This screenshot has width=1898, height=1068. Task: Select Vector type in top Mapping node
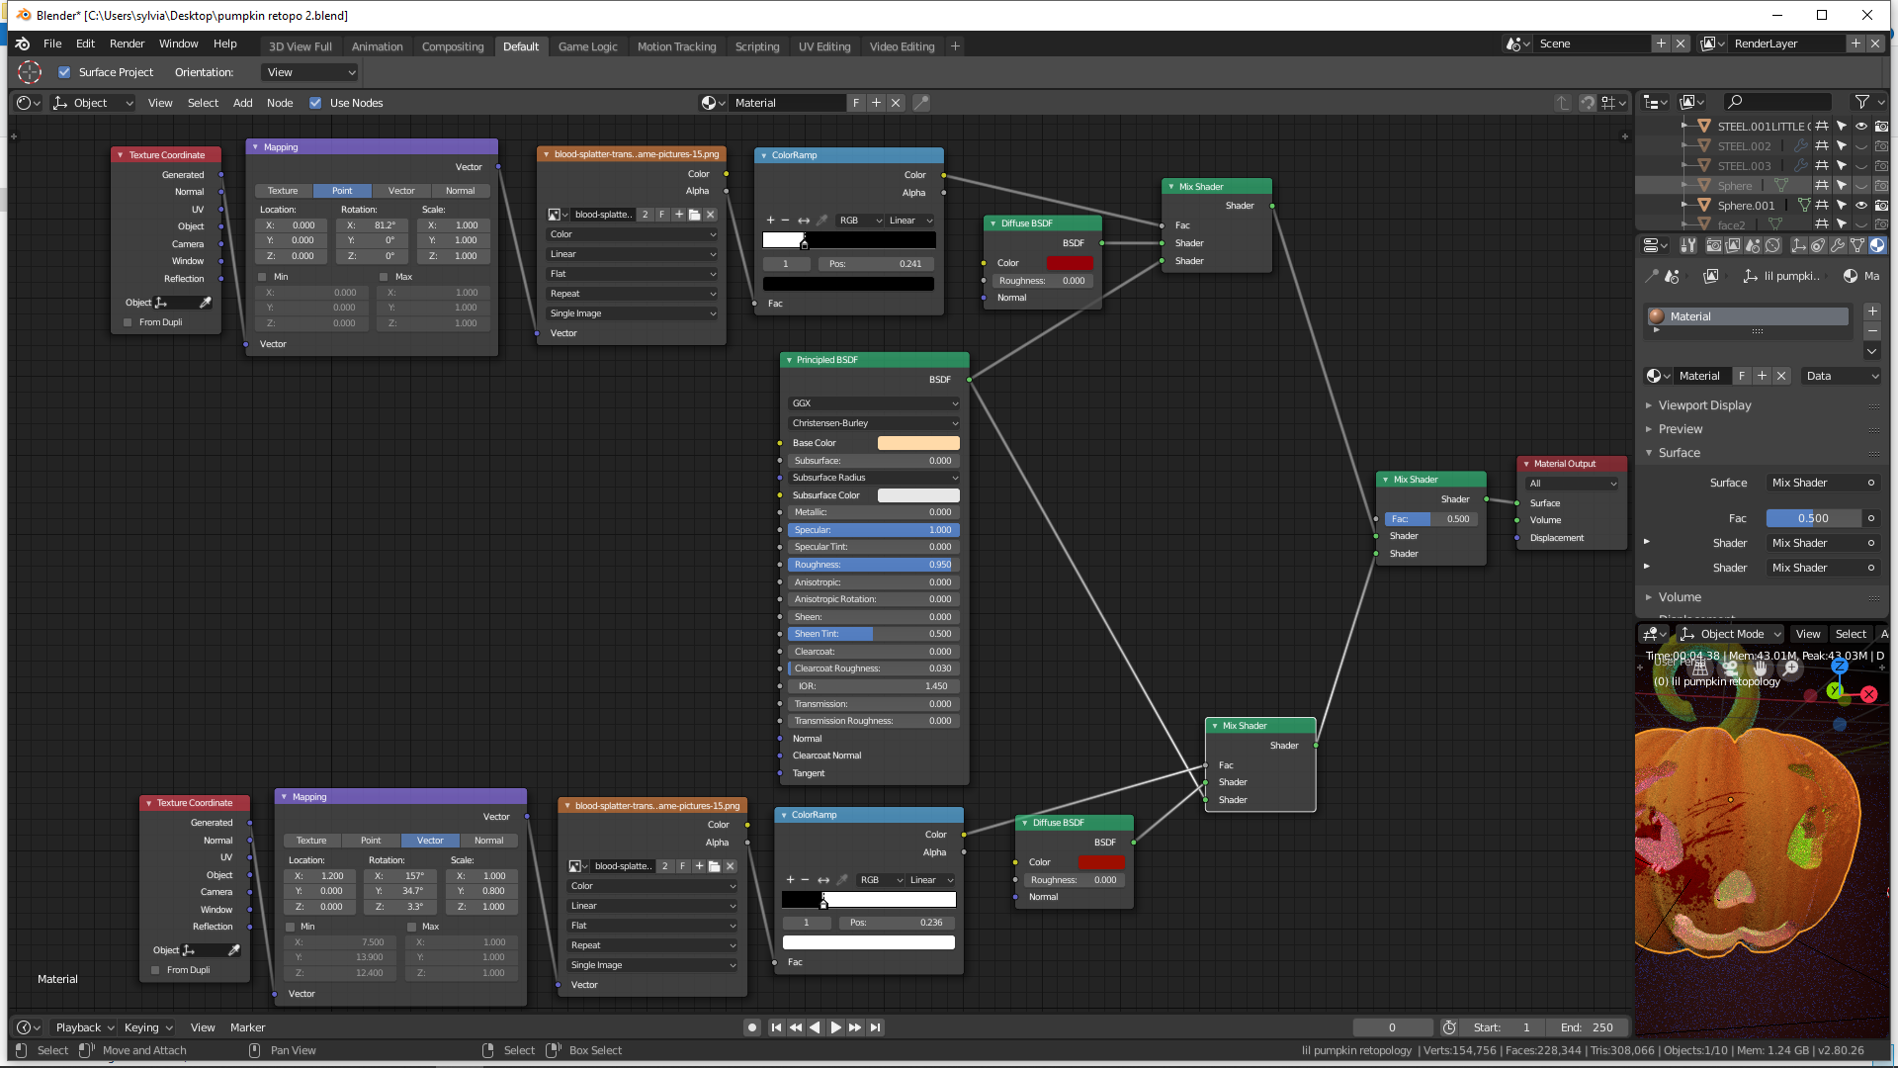[401, 191]
